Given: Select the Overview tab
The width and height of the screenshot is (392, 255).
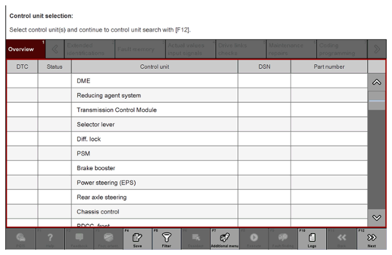Looking at the screenshot, I should coord(21,49).
